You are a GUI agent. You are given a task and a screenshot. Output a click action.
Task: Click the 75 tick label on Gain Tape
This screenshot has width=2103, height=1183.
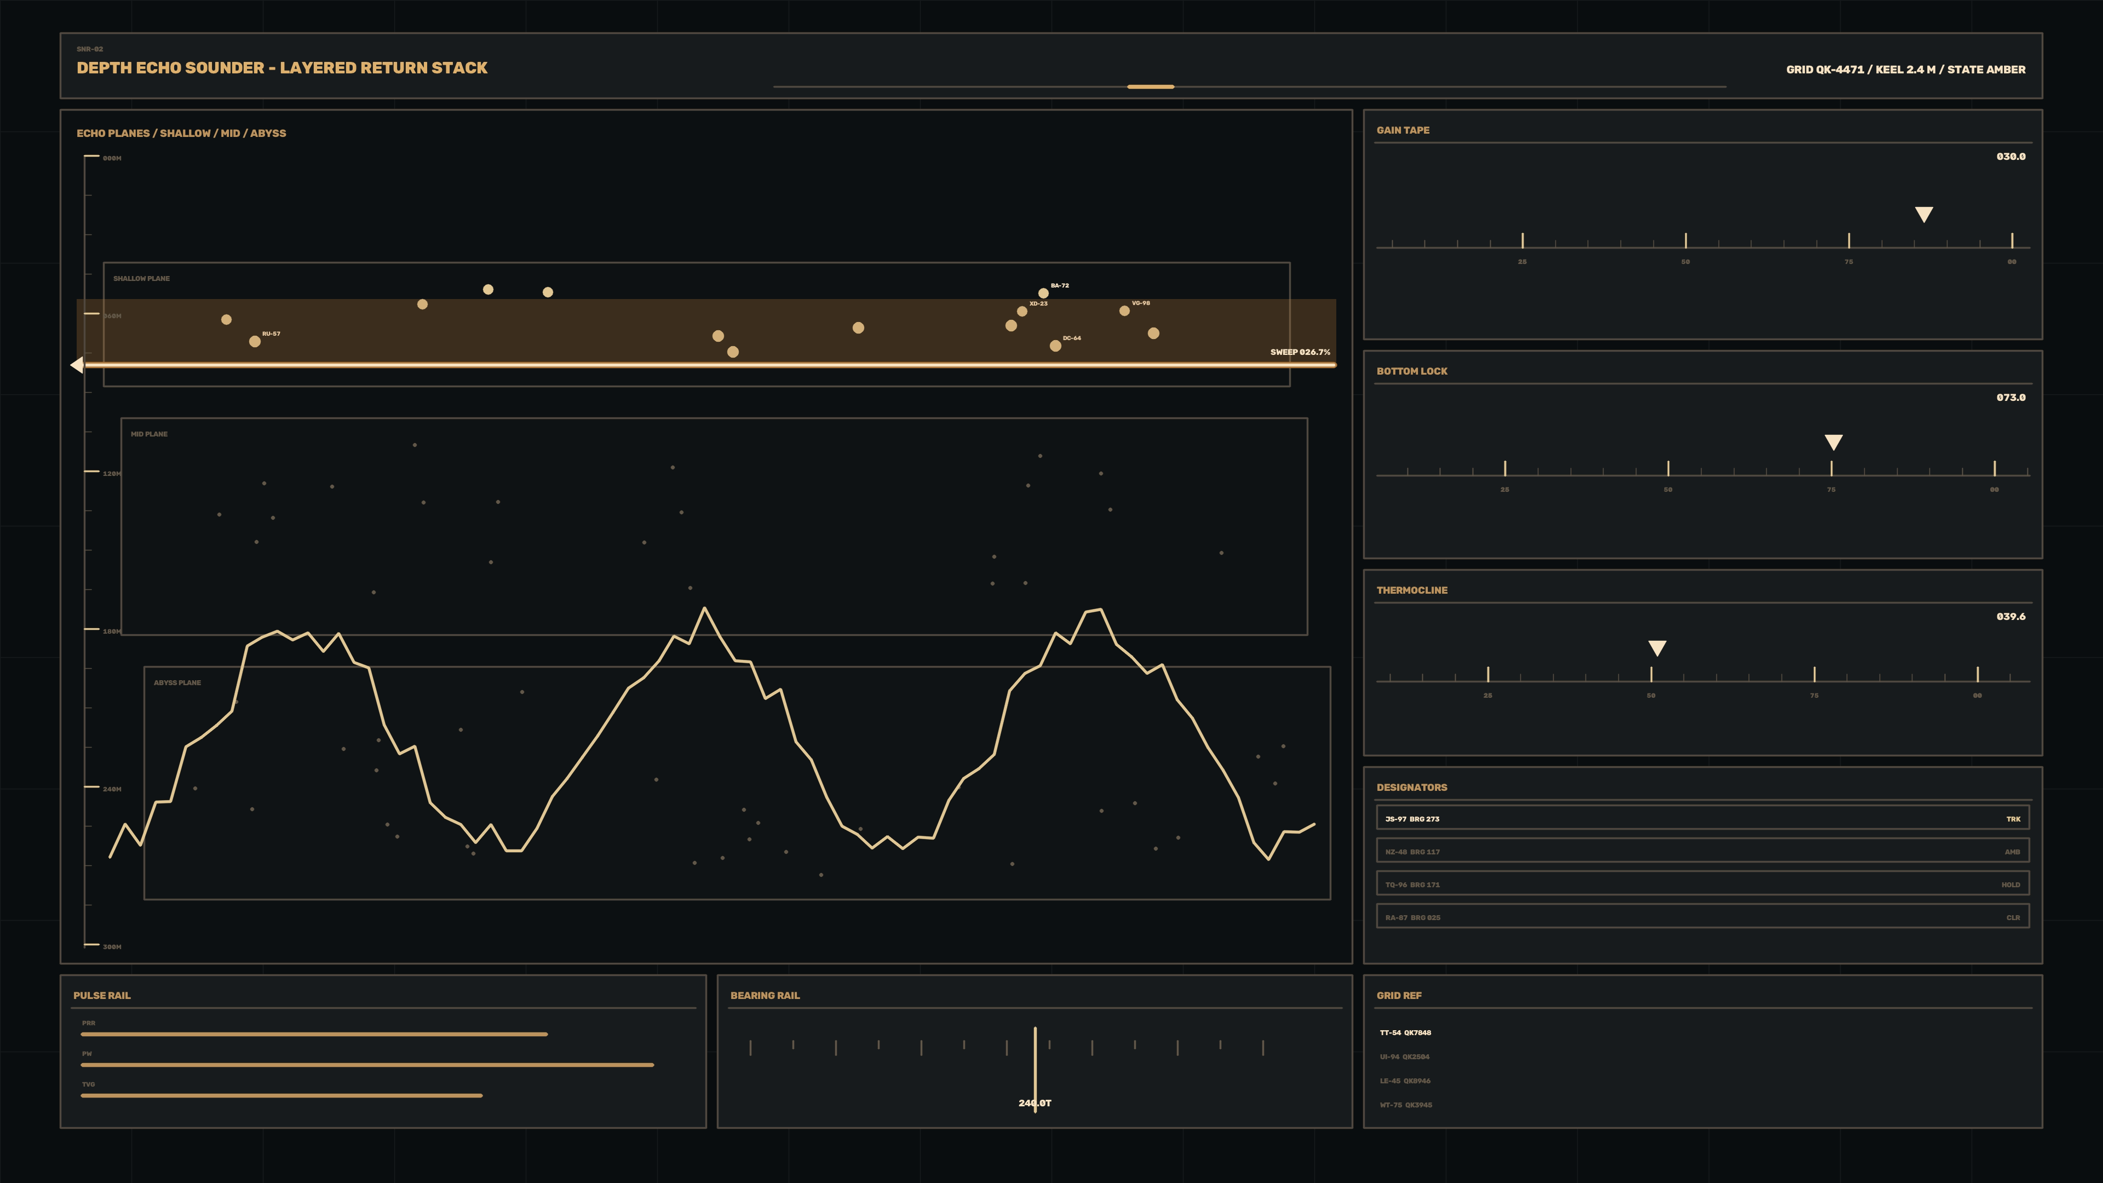pos(1848,262)
